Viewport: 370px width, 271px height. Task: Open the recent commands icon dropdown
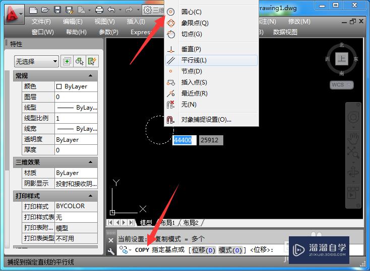(125, 250)
